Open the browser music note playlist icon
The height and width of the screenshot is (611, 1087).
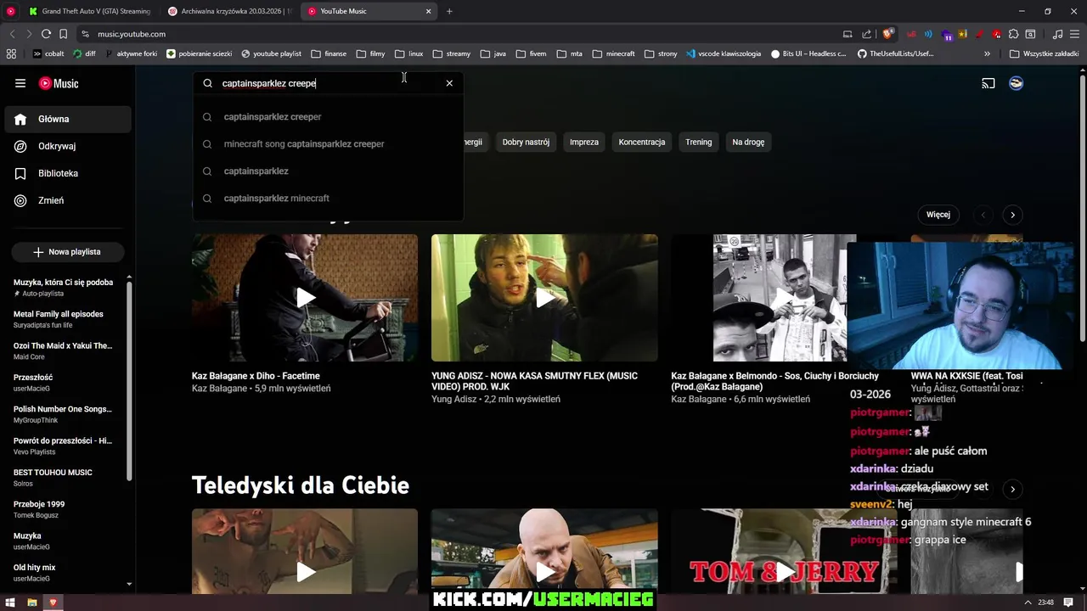pyautogui.click(x=1057, y=34)
